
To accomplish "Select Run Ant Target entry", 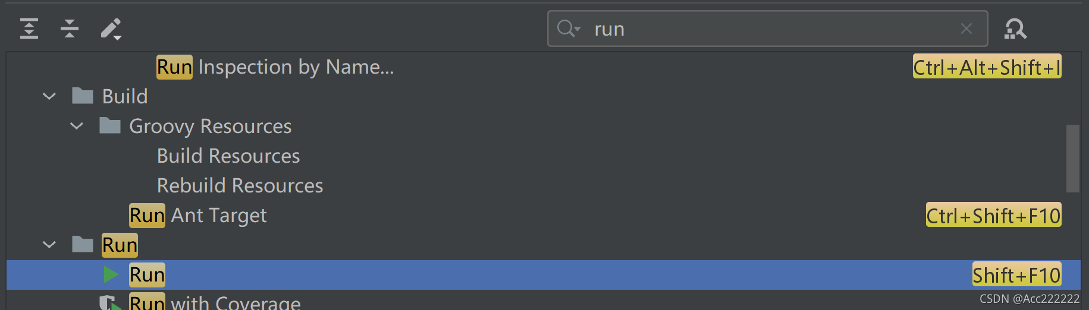I will pyautogui.click(x=198, y=215).
